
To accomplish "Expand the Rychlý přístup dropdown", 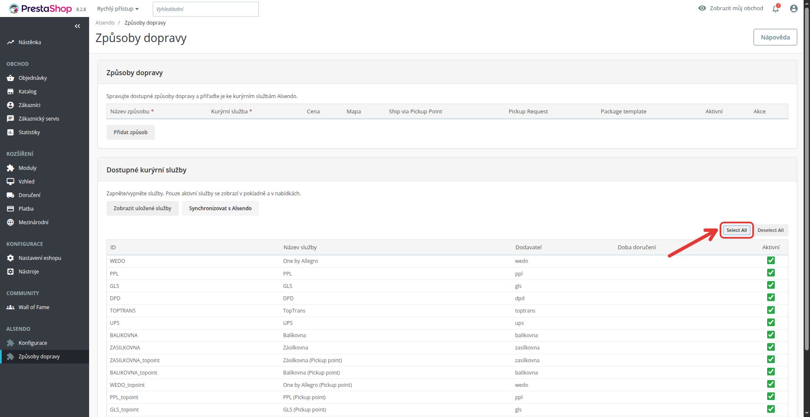I will point(118,9).
